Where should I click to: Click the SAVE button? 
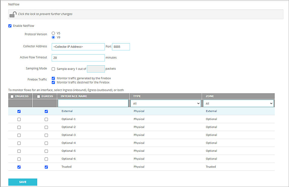point(23,182)
